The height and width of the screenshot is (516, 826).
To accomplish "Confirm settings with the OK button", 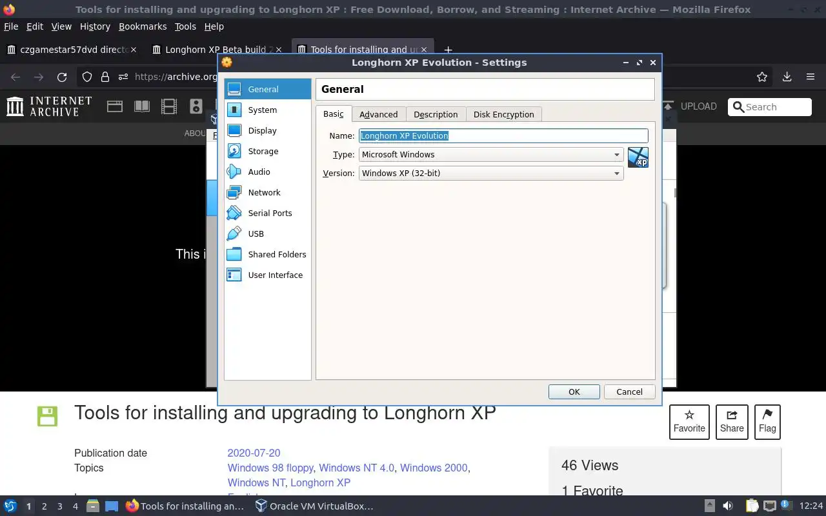I will 574,392.
